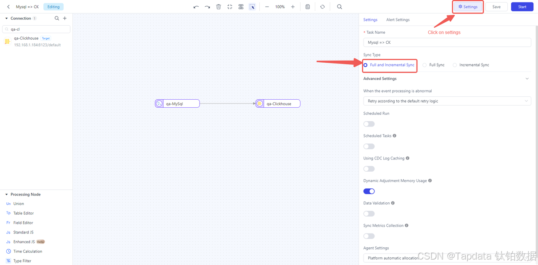Open the abnormal event processing dropdown
This screenshot has height=265, width=538.
(x=447, y=101)
